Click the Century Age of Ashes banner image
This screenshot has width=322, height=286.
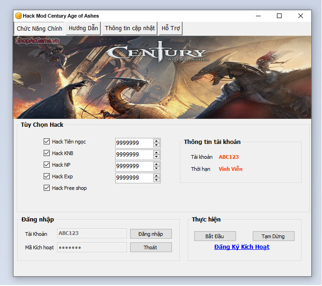[162, 78]
